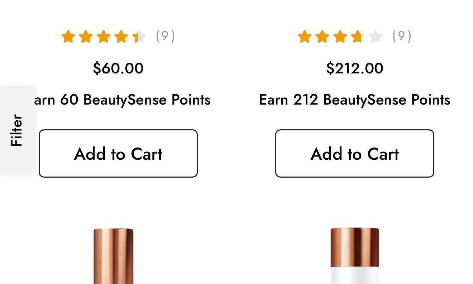Click Earn 212 BeautySense Points text
Screen dimensions: 473x284
click(355, 100)
